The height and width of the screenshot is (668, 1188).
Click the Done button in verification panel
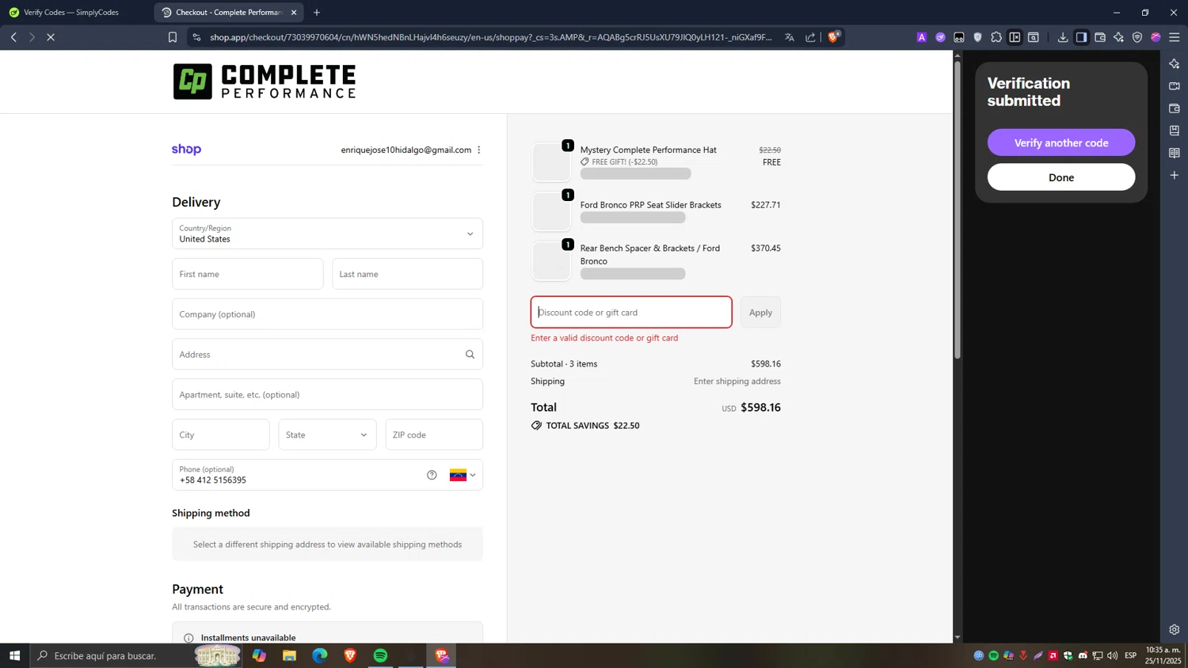coord(1061,177)
